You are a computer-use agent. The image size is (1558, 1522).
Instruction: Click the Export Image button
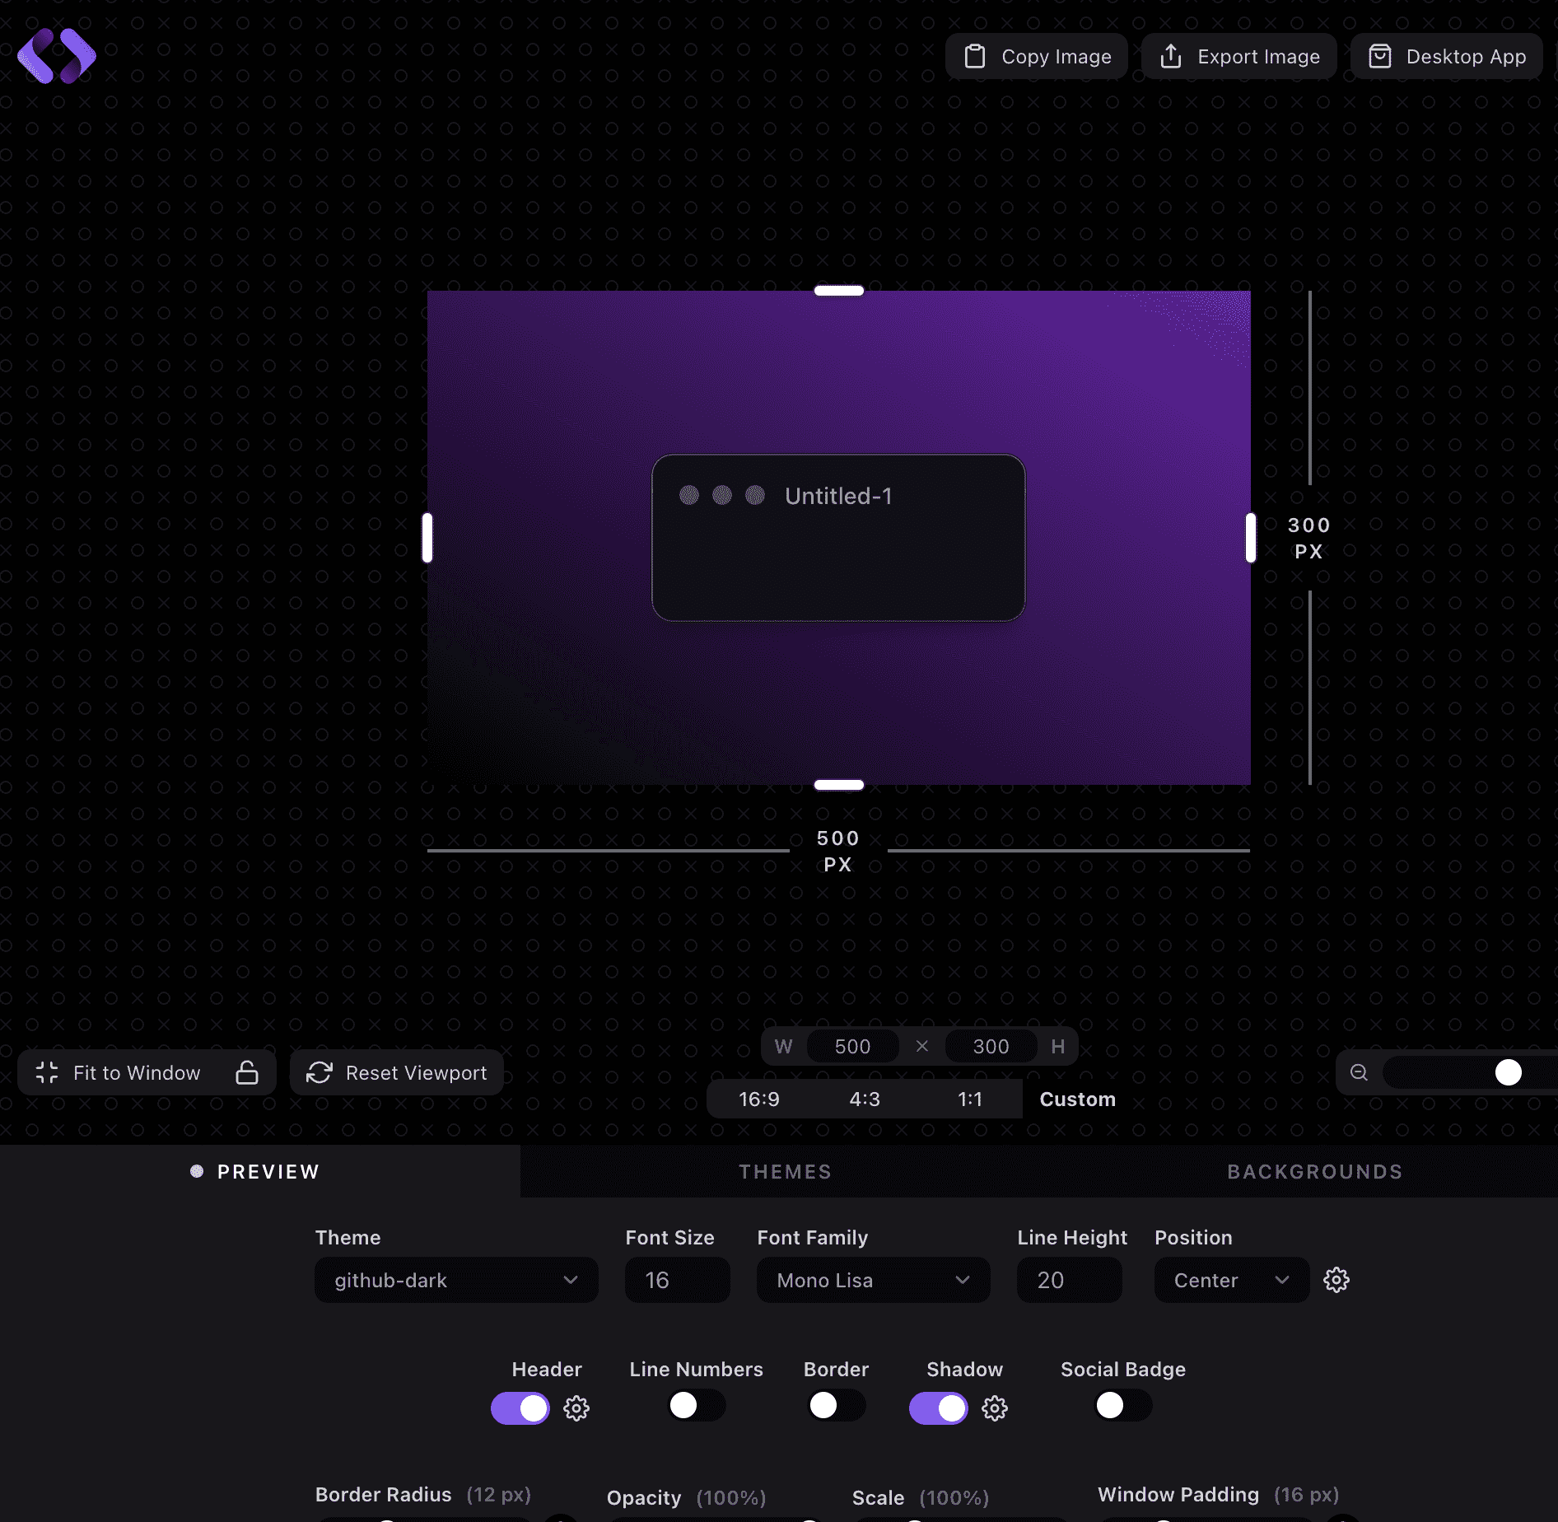(1239, 57)
